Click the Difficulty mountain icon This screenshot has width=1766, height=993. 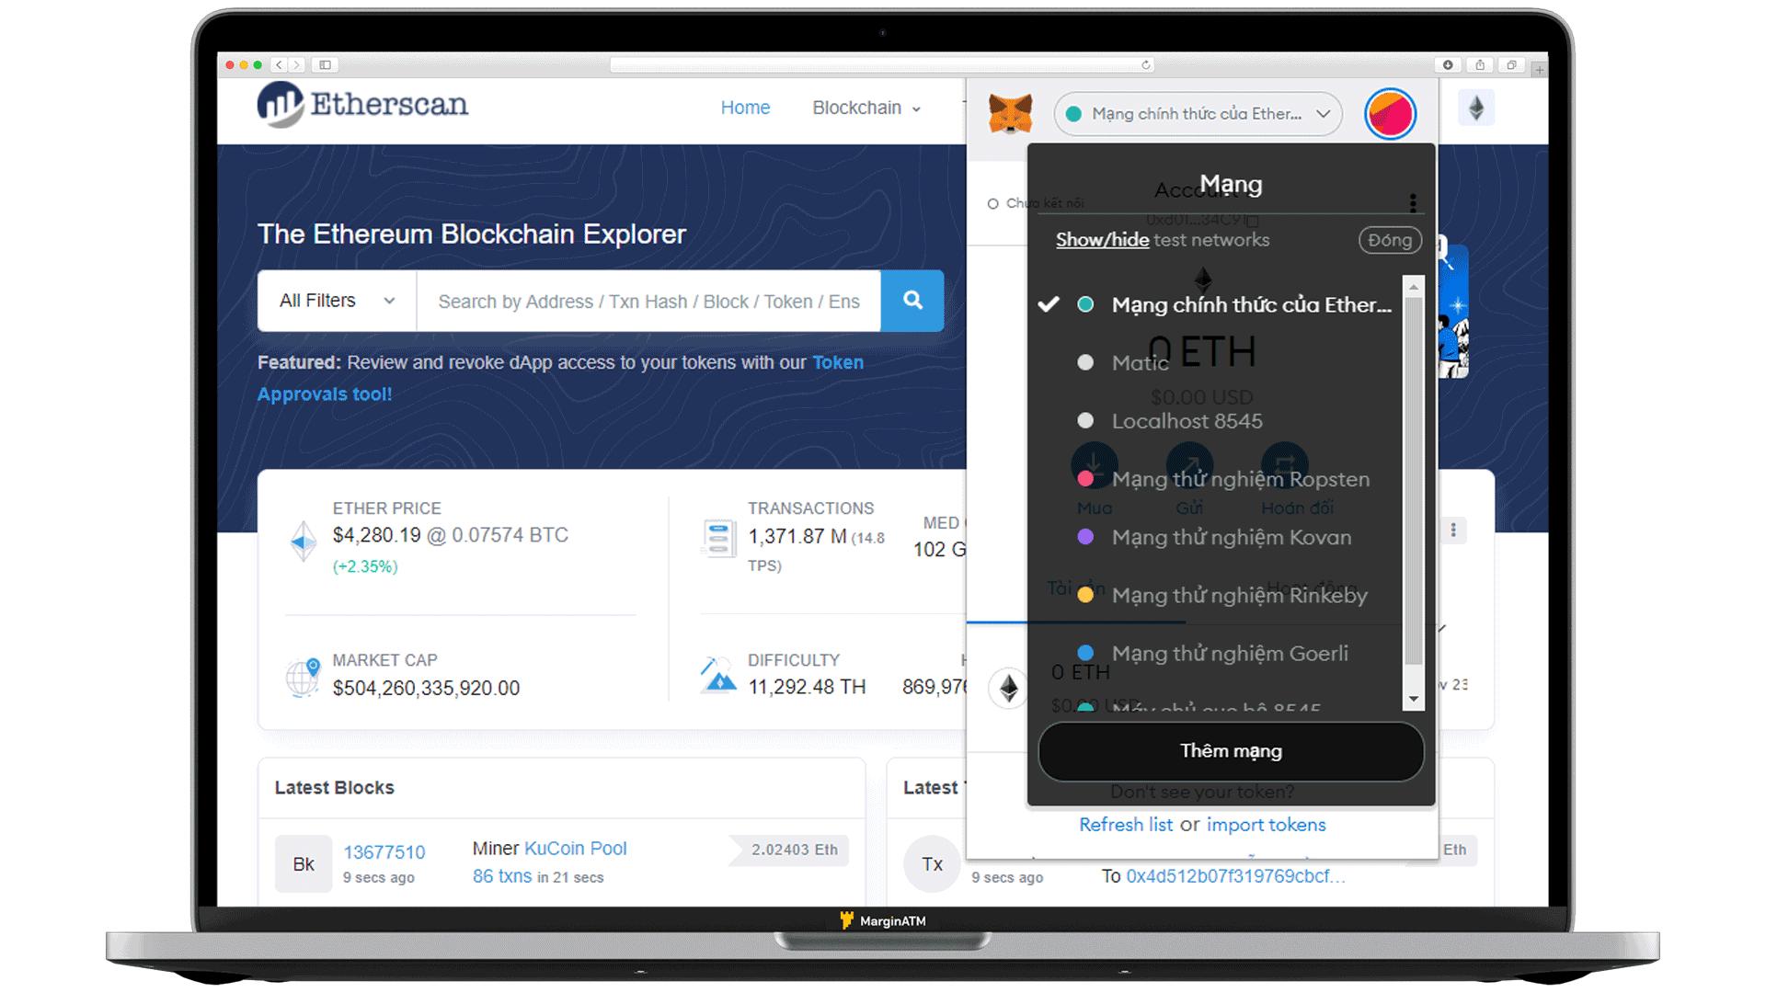pos(717,676)
